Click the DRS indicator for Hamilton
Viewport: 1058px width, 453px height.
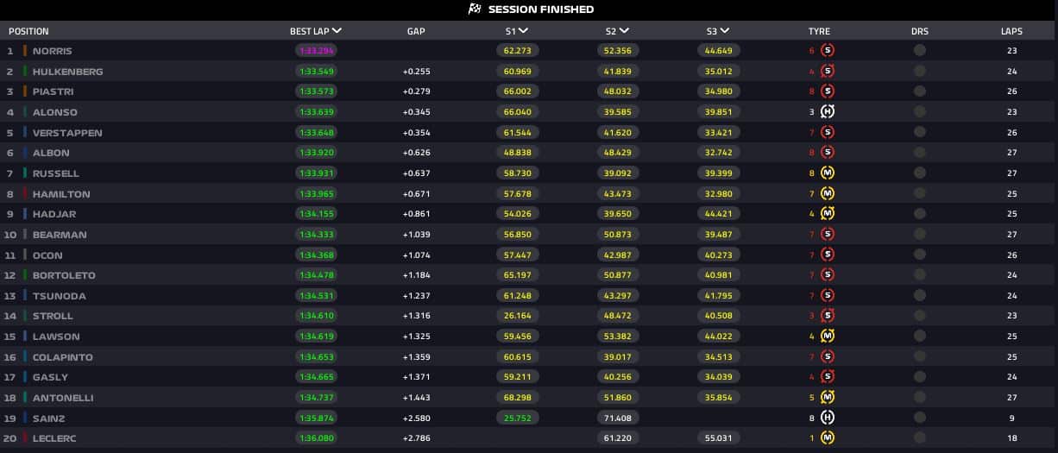point(920,194)
